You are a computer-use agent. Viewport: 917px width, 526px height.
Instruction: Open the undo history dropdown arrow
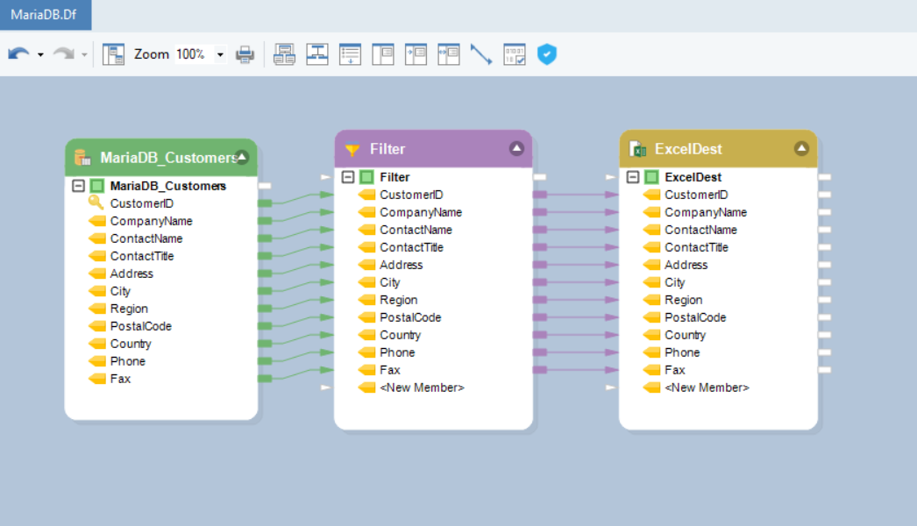click(x=40, y=54)
